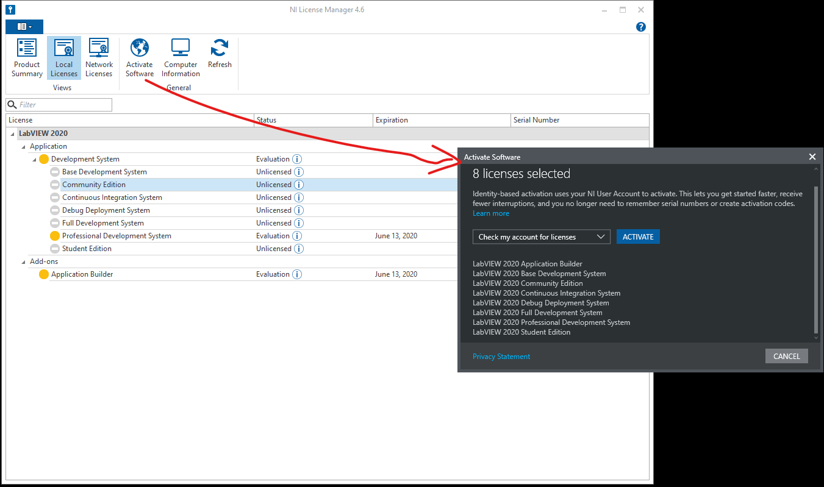Click gray status icon of Community Edition
Screen dimensions: 824x487
[x=55, y=185]
